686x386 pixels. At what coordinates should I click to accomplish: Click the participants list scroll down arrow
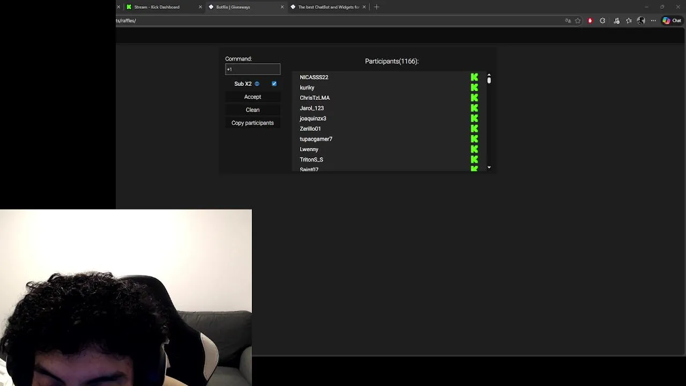489,168
